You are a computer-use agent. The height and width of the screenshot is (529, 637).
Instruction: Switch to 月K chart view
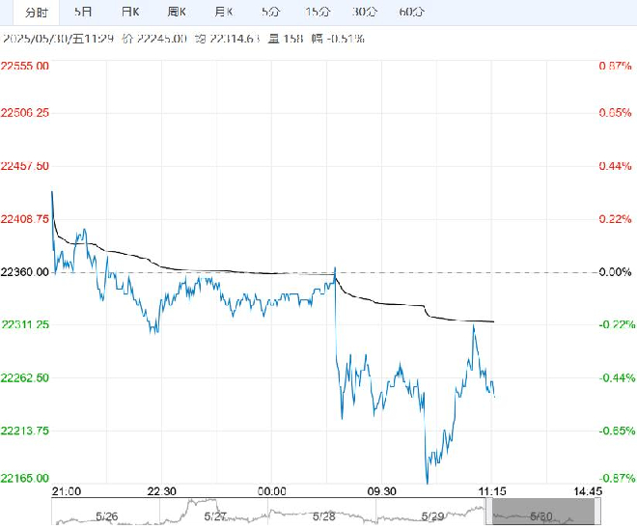coord(224,12)
